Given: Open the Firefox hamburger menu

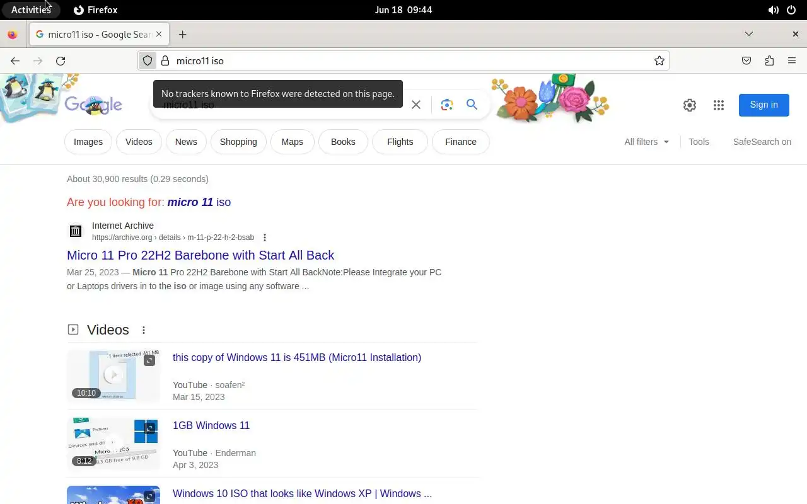Looking at the screenshot, I should click(792, 60).
